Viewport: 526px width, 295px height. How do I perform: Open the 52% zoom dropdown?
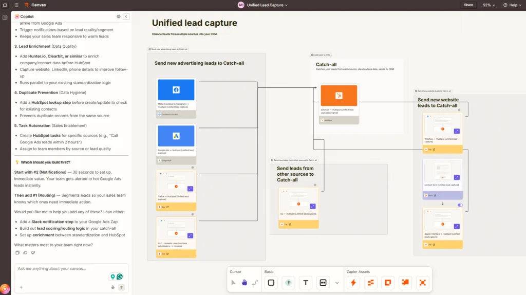pos(489,5)
